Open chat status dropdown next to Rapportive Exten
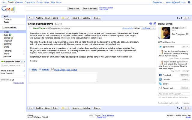This screenshot has height=120, width=192. coord(22,62)
